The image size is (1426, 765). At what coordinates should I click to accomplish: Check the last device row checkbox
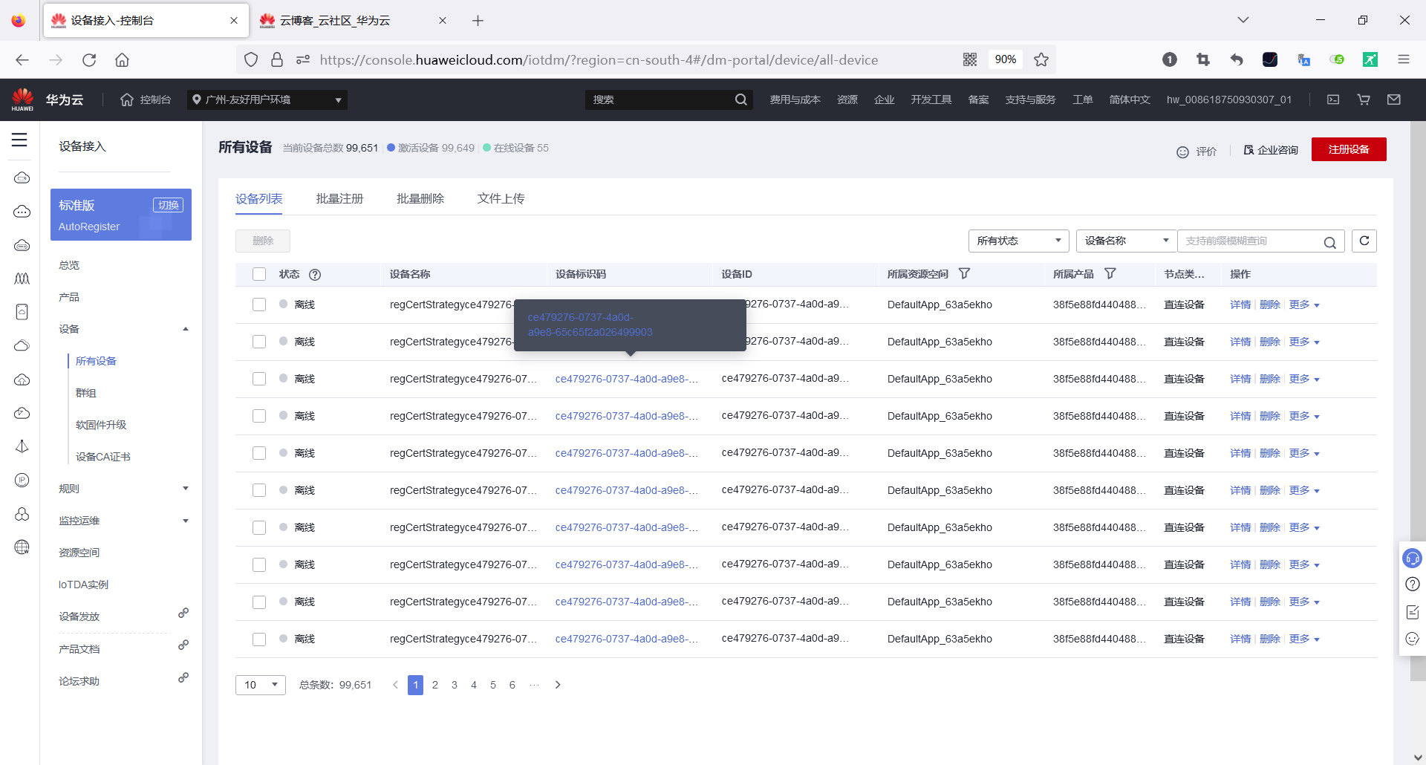[x=259, y=639]
